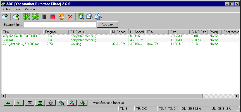Open the Version menu
The image size is (241, 112).
tap(30, 9)
